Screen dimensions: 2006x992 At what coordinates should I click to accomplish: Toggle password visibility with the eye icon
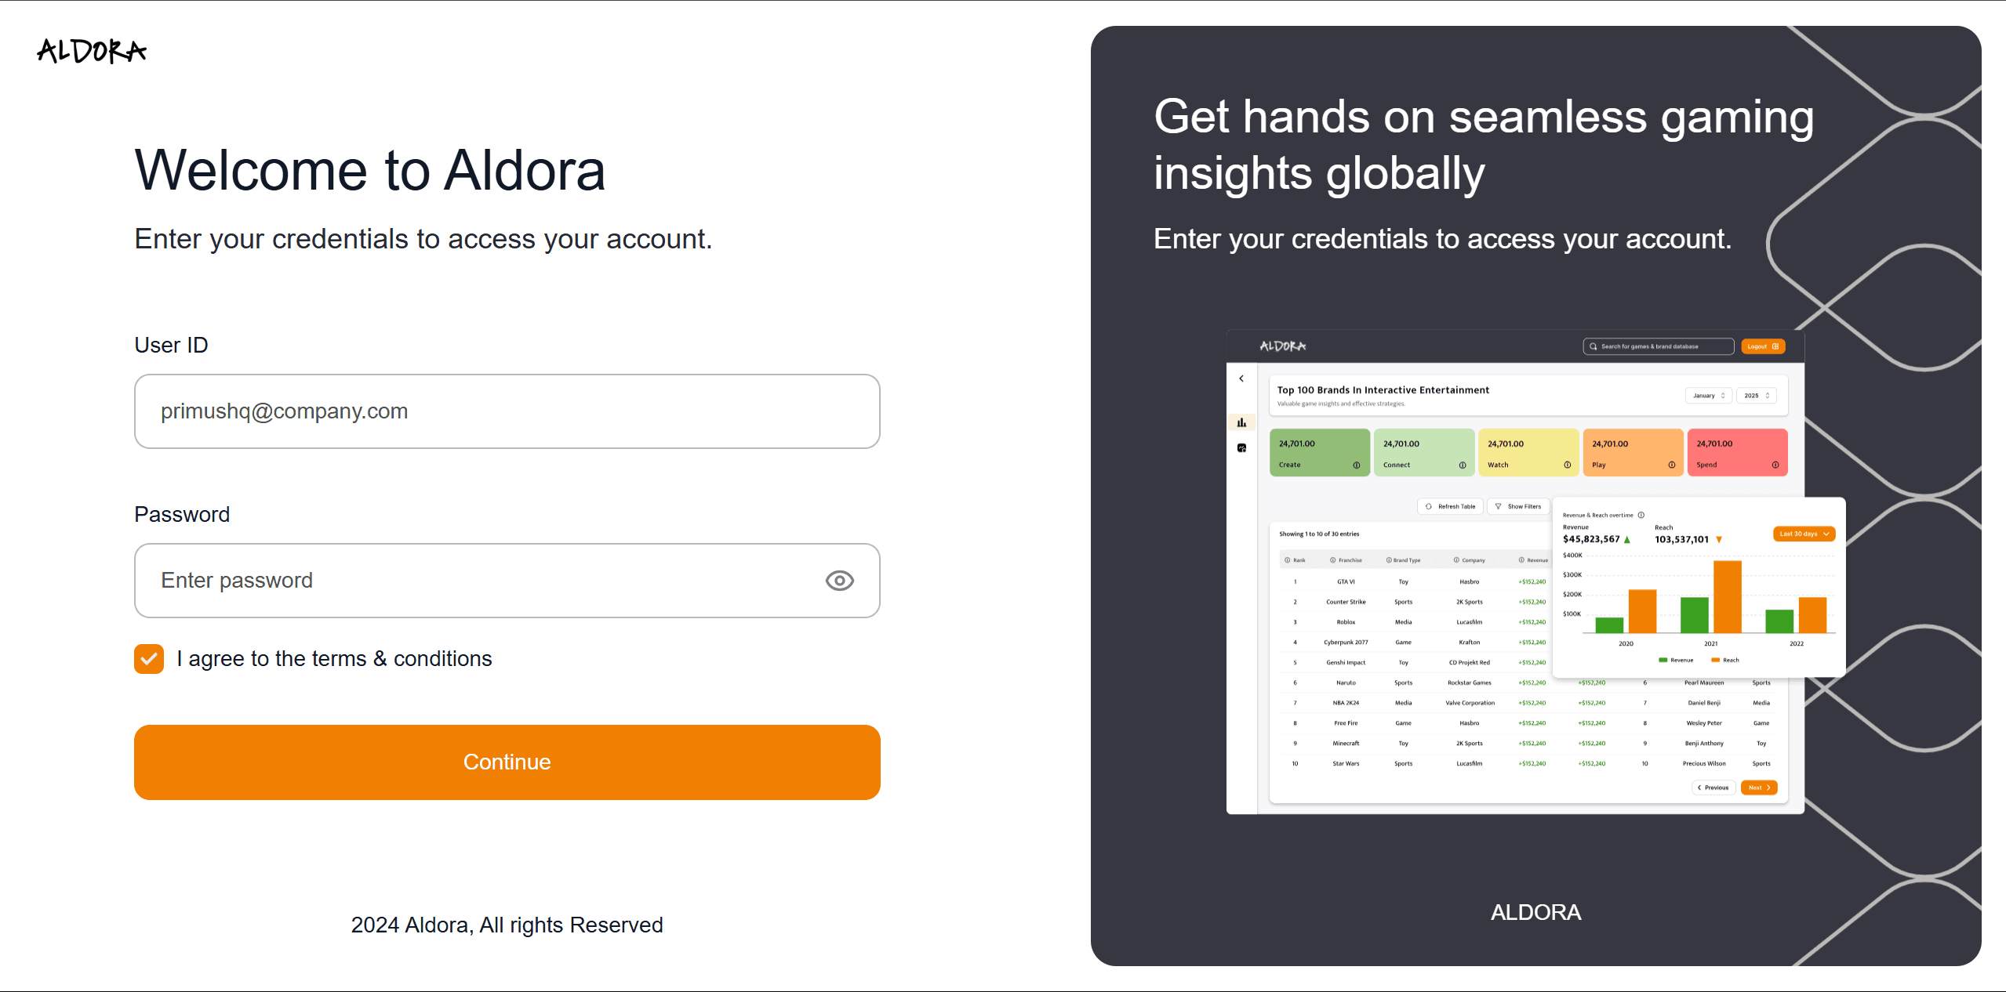click(839, 581)
